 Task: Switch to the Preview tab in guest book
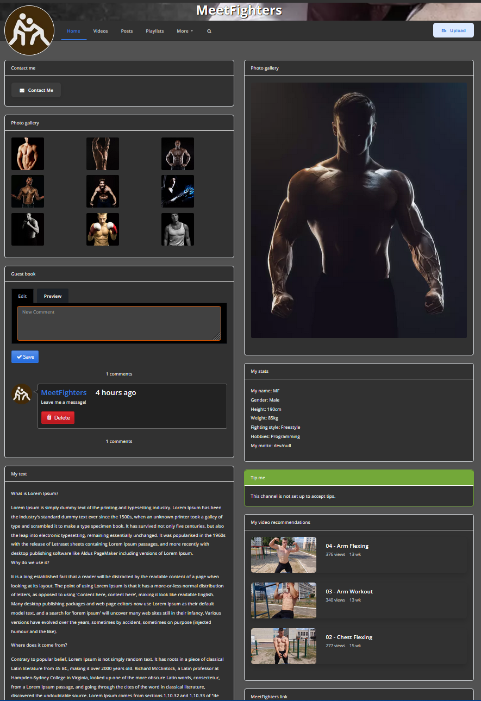click(53, 296)
